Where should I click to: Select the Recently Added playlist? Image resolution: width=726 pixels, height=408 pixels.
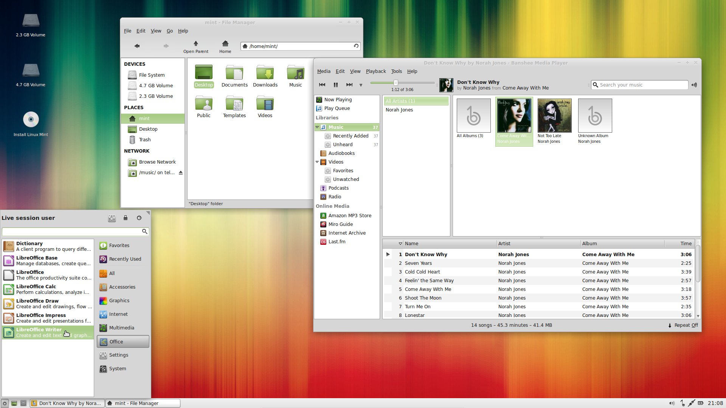coord(351,136)
